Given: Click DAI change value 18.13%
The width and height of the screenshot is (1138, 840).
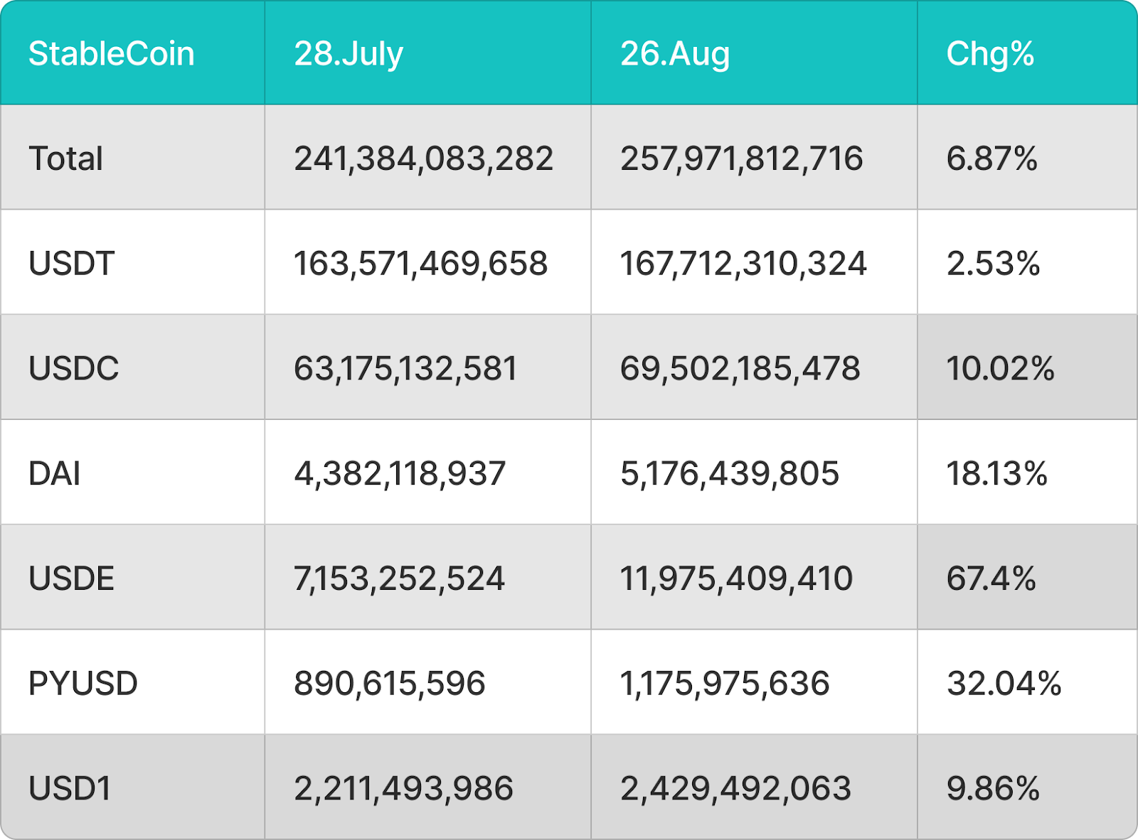Looking at the screenshot, I should pyautogui.click(x=996, y=473).
